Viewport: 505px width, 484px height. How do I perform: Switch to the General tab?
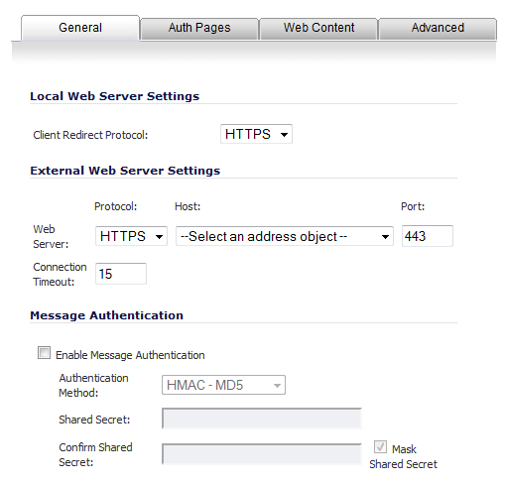80,28
